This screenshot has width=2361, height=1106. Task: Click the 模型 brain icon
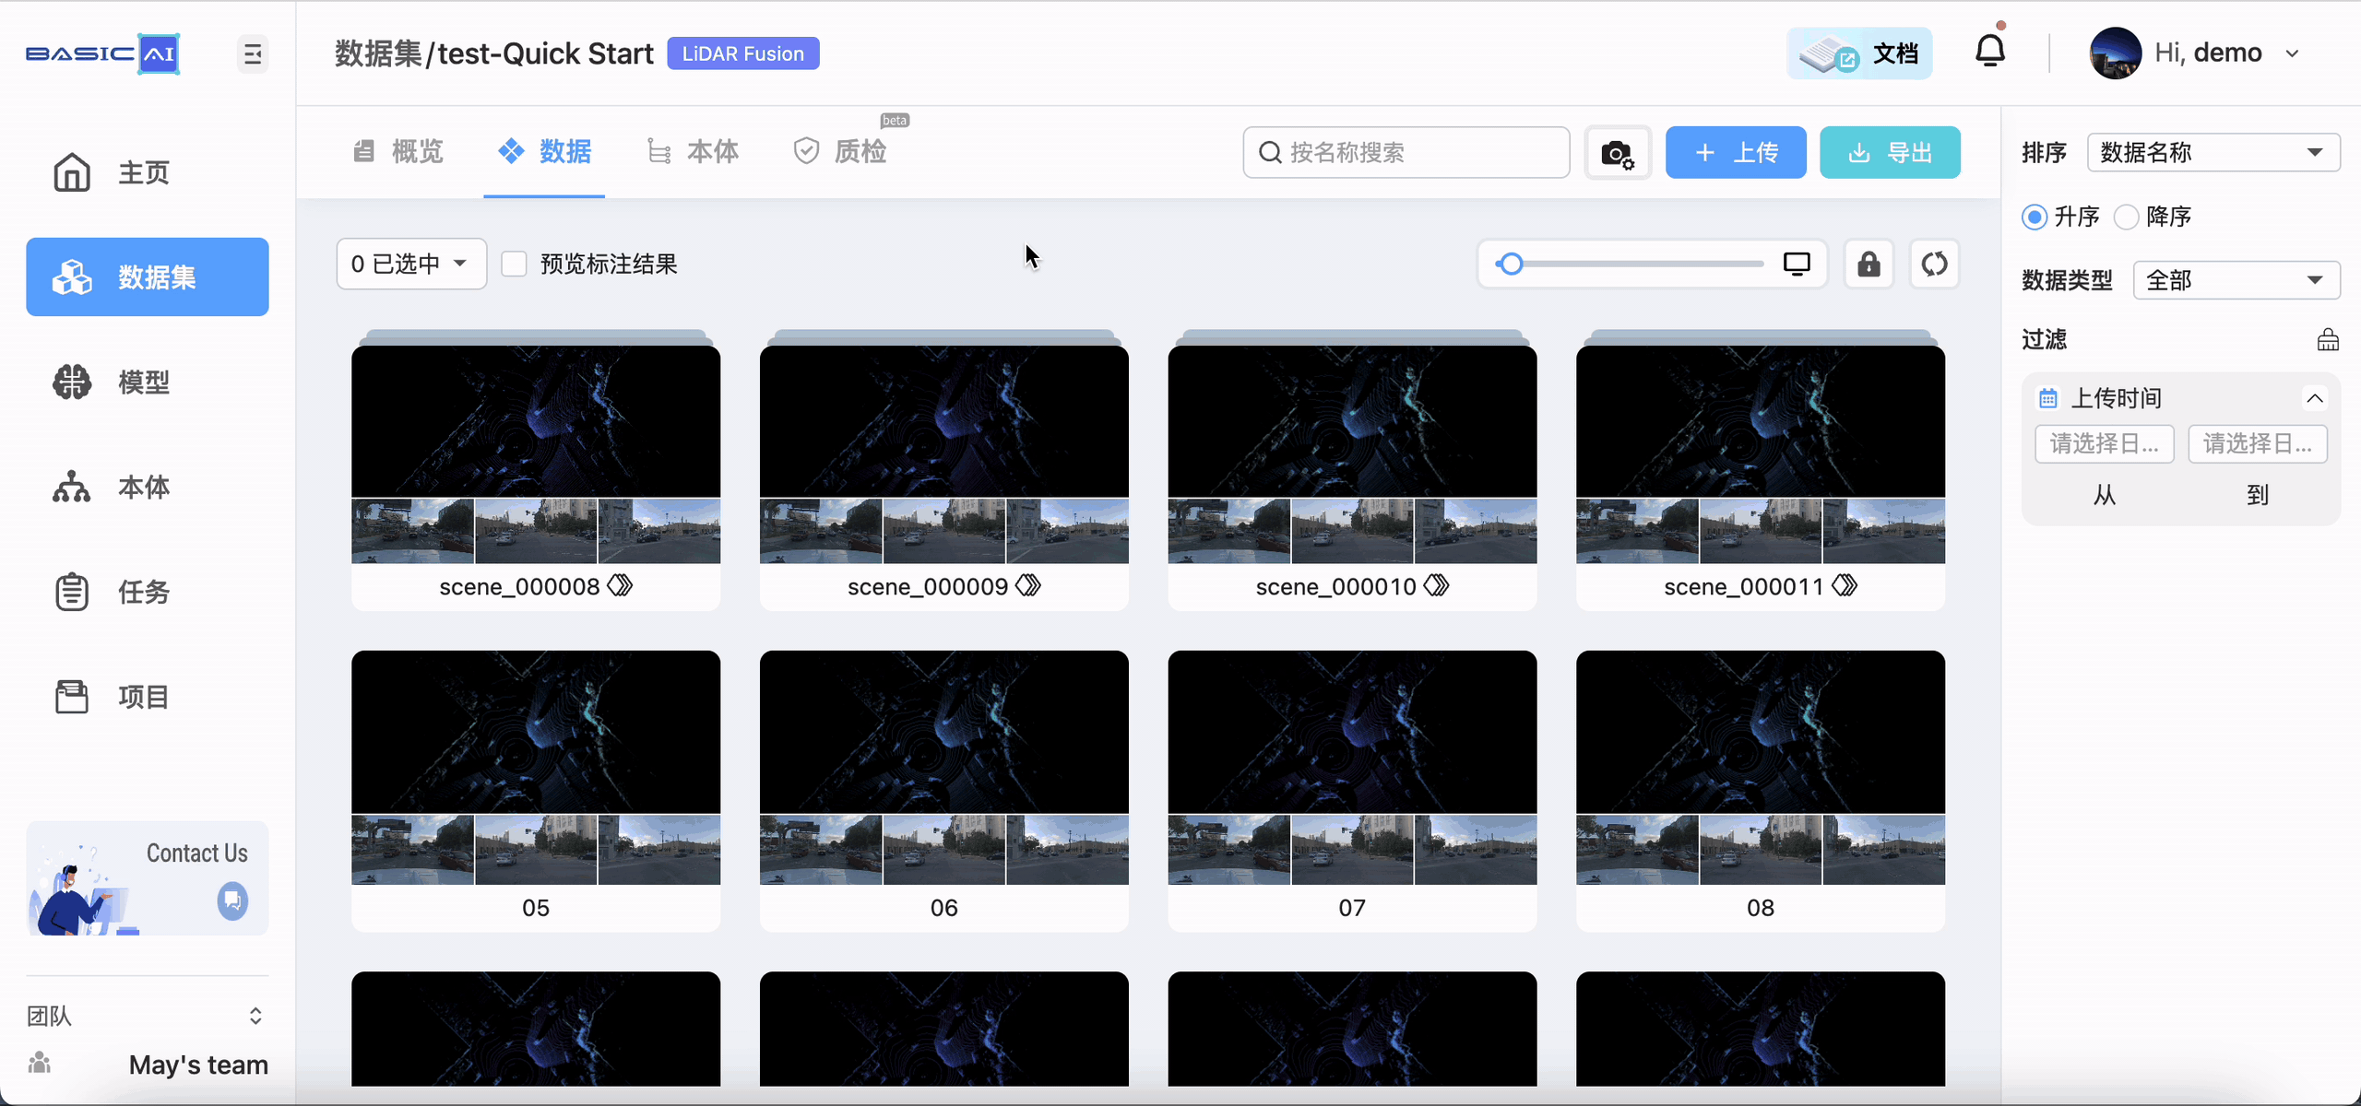point(72,382)
